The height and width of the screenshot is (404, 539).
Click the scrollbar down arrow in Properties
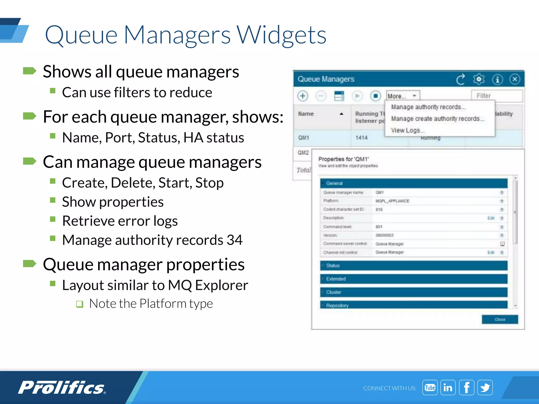coord(515,306)
